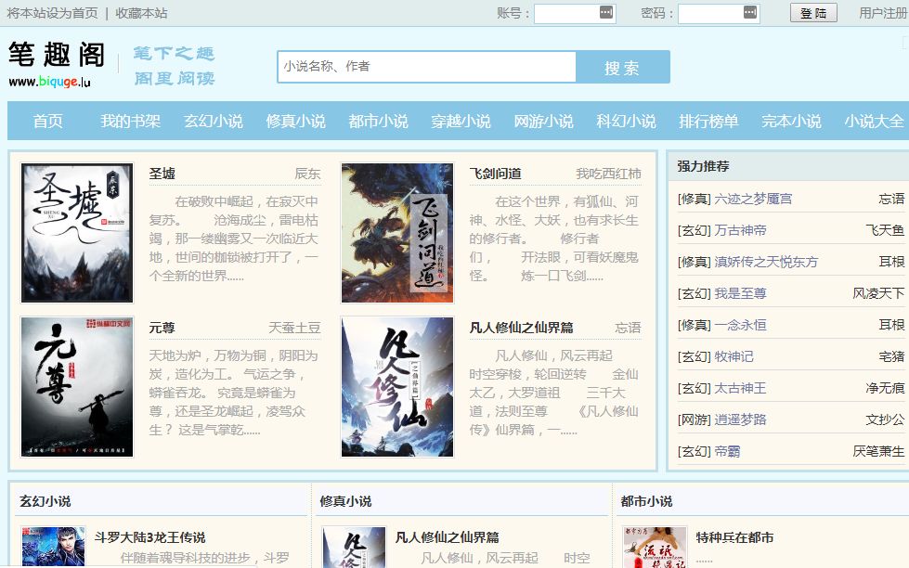Open recommended book 万古神帝
909x568 pixels.
tap(740, 230)
